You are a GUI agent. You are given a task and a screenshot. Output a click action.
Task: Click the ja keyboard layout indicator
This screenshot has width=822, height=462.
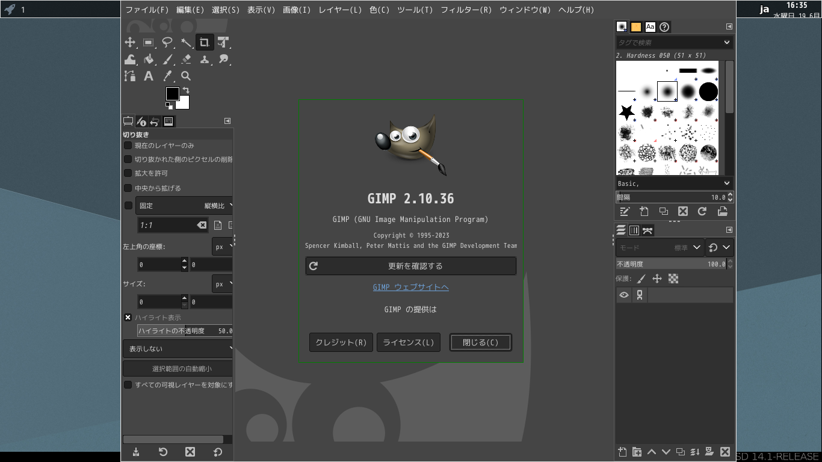click(765, 9)
